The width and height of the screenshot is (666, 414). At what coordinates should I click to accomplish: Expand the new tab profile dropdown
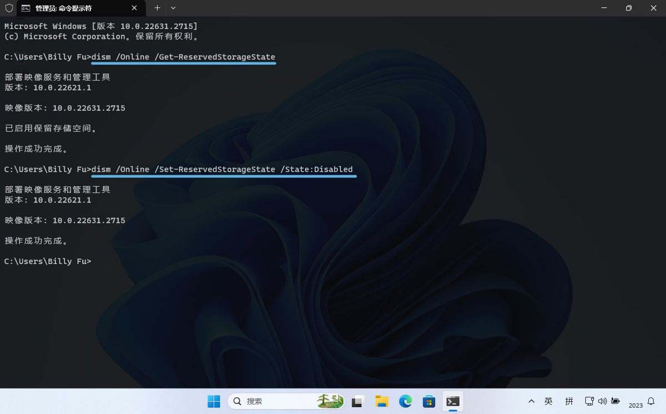pos(173,8)
